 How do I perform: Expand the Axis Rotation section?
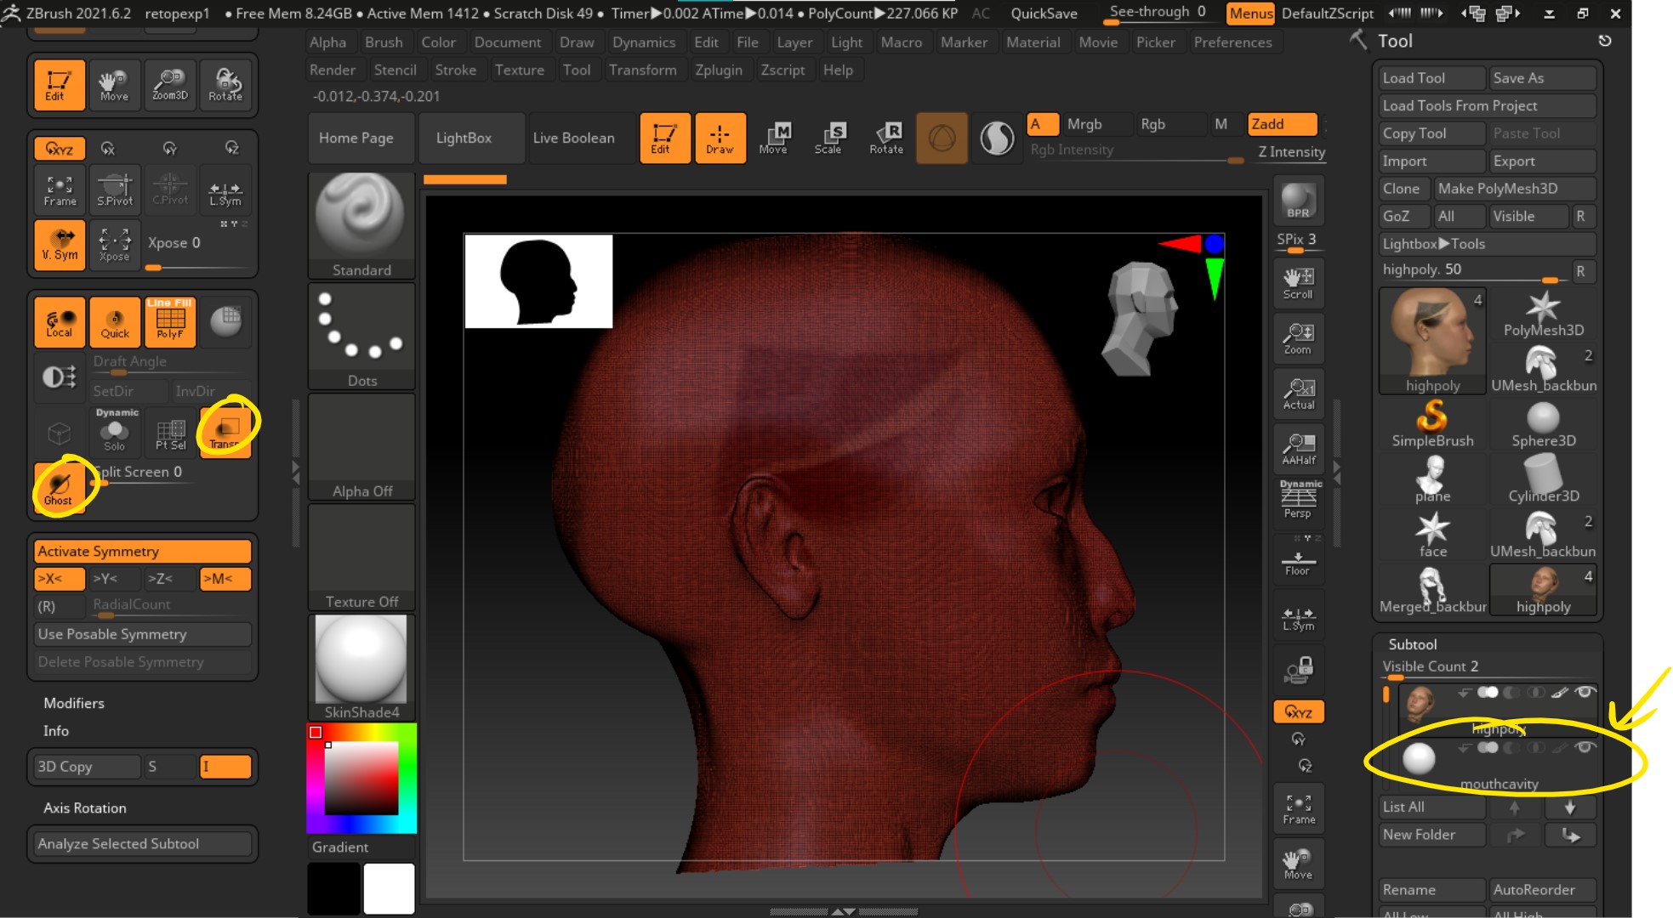tap(84, 807)
